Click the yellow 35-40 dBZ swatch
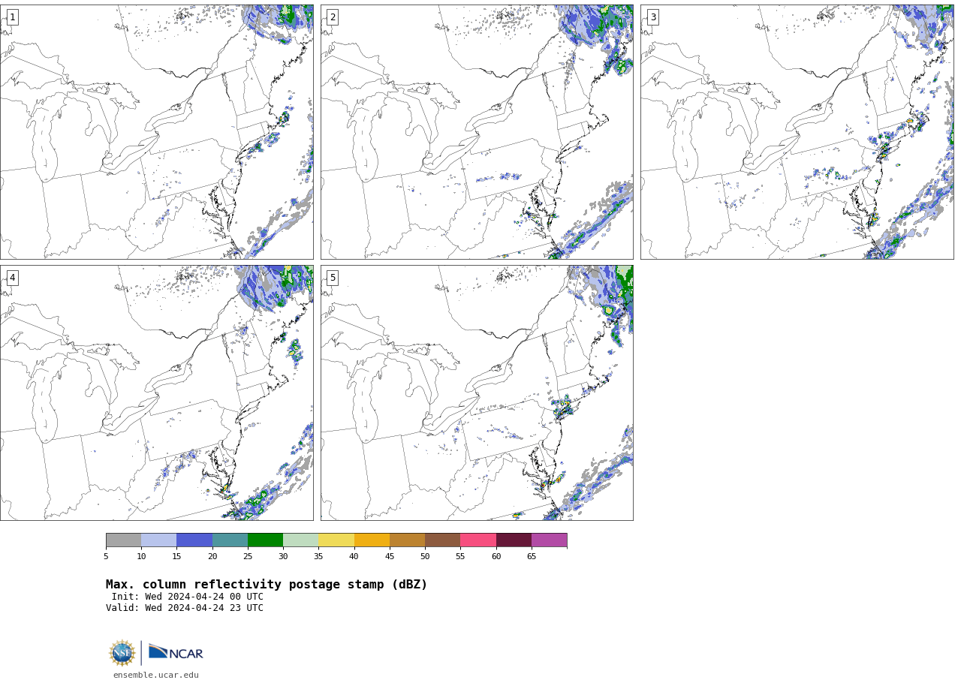Image resolution: width=961 pixels, height=683 pixels. tap(336, 540)
